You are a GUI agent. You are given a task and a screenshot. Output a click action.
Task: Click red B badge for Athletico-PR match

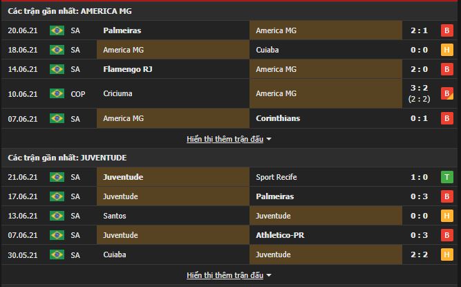[x=446, y=235]
